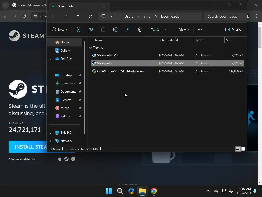Unpin Desktop via its pin icon
Image resolution: width=262 pixels, height=197 pixels.
coord(80,75)
